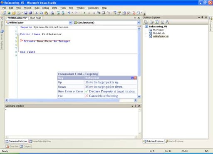Open the Edit menu
This screenshot has height=154, width=213.
click(x=11, y=8)
